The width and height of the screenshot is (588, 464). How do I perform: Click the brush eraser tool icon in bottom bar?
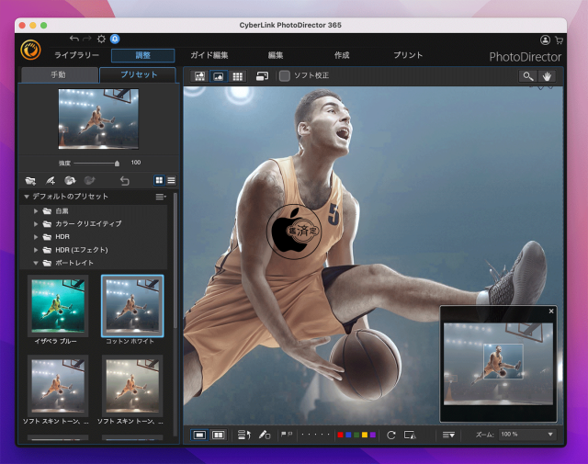pos(265,435)
